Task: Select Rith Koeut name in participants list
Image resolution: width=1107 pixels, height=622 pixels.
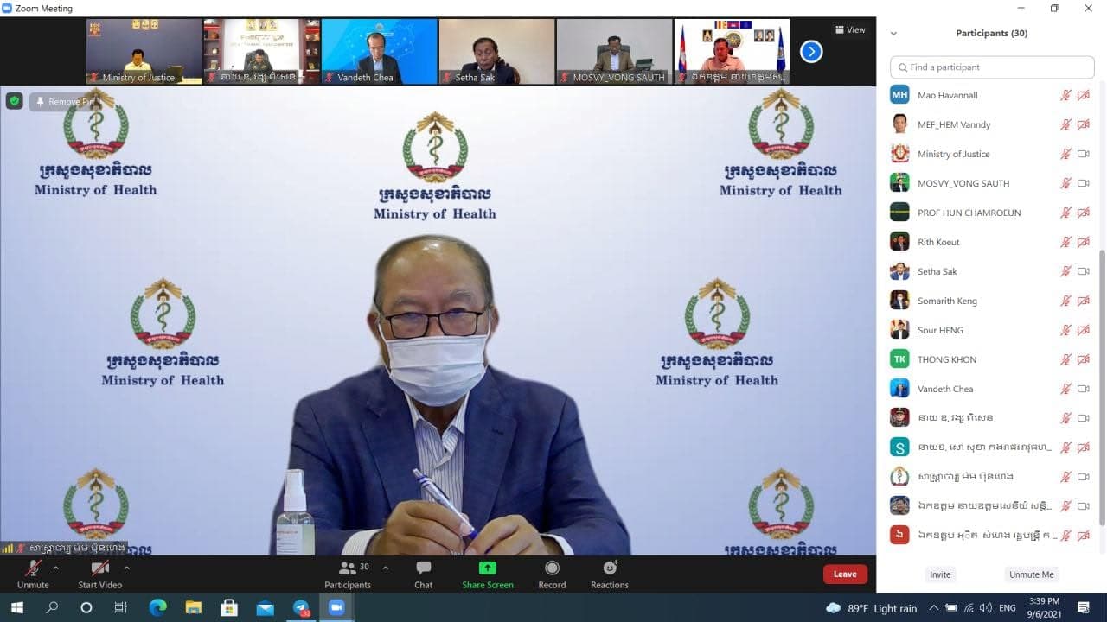Action: point(938,242)
